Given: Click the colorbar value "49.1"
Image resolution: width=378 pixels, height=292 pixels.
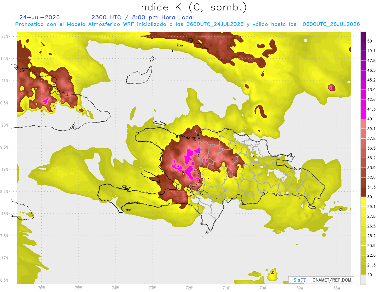Looking at the screenshot, I should tap(371, 51).
